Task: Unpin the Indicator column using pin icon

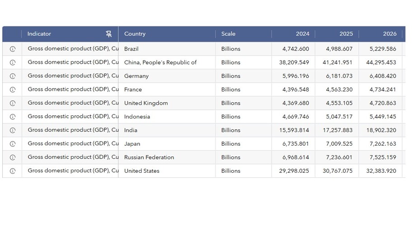Action: pos(108,34)
